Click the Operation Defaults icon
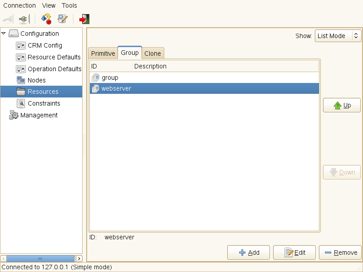Screen dimensions: 363x272 pyautogui.click(x=20, y=69)
